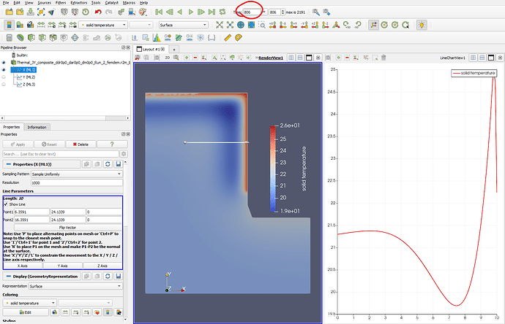
Task: Click the Play animation button
Action: tap(190, 12)
